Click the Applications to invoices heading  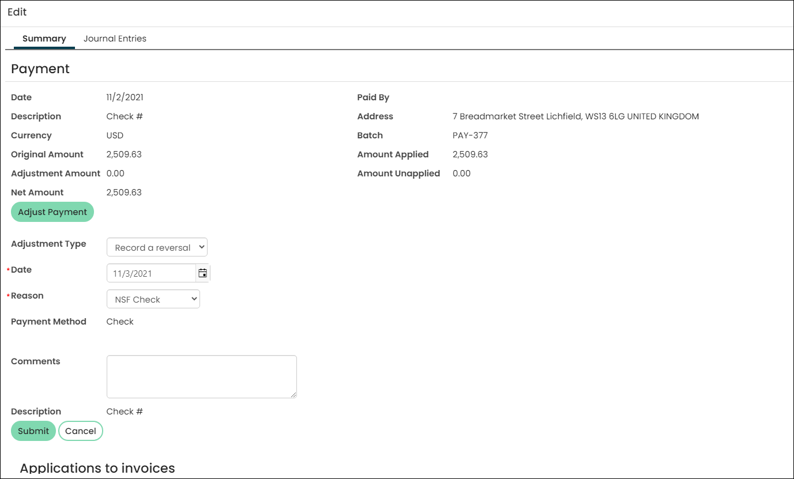(97, 468)
